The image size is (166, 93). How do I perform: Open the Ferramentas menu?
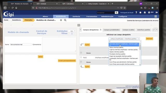coord(92,17)
